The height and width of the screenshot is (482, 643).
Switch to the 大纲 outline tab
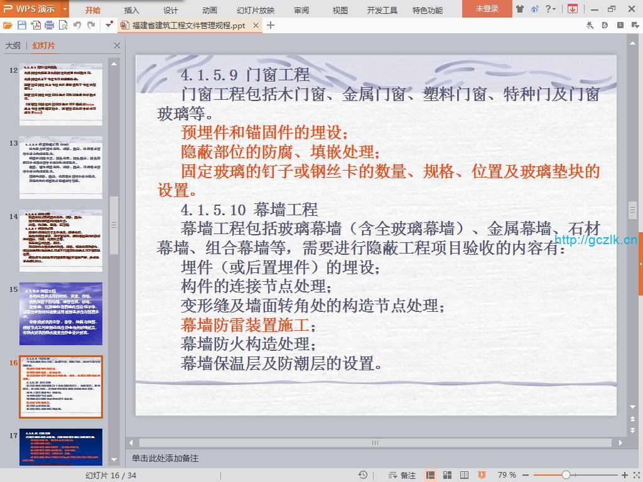pyautogui.click(x=13, y=46)
